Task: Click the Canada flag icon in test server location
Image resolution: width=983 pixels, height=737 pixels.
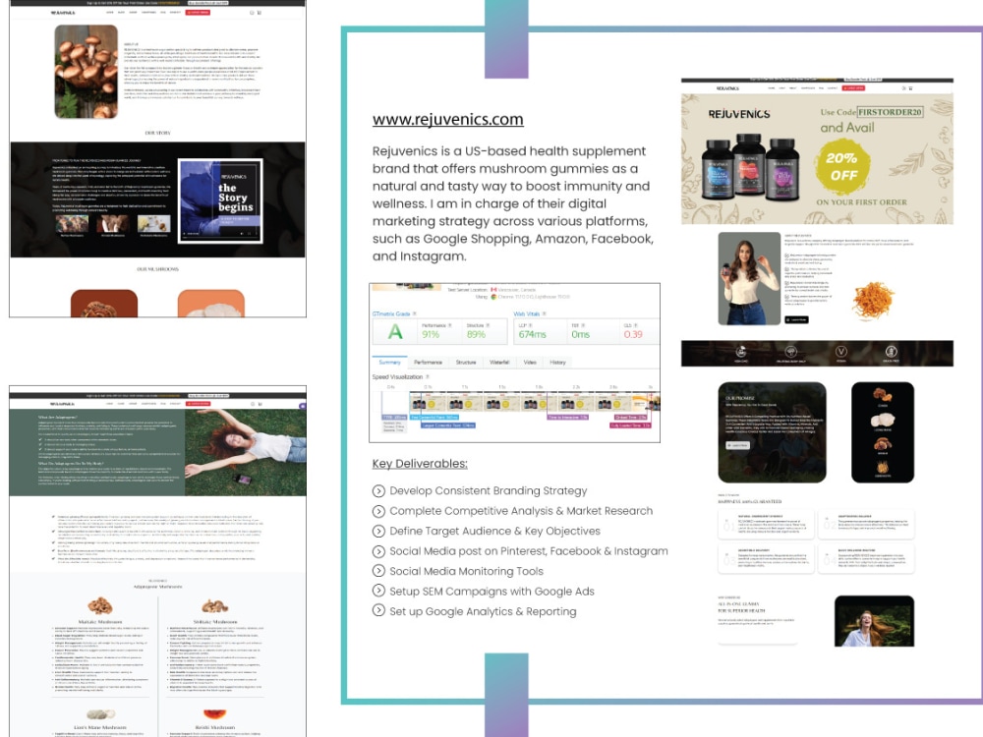Action: pos(494,290)
